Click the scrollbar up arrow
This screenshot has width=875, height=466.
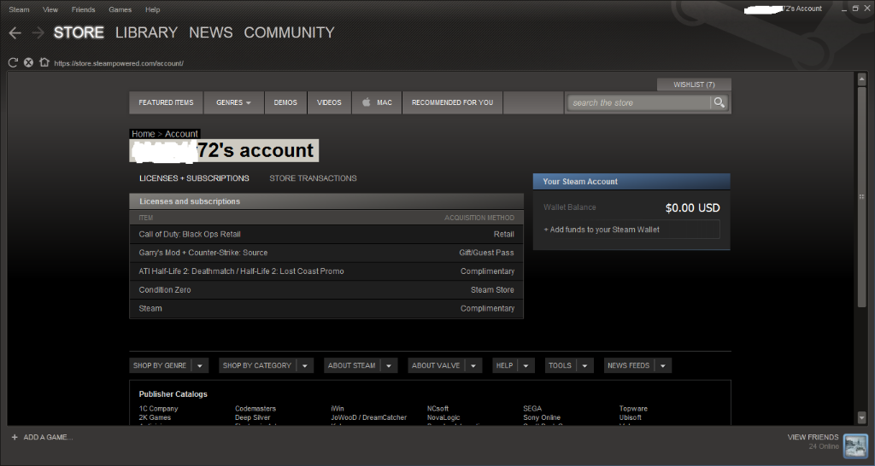tap(861, 79)
